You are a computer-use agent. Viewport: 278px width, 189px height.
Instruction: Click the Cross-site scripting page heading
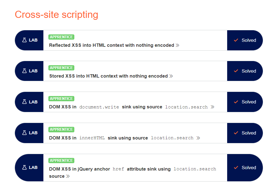click(x=56, y=15)
